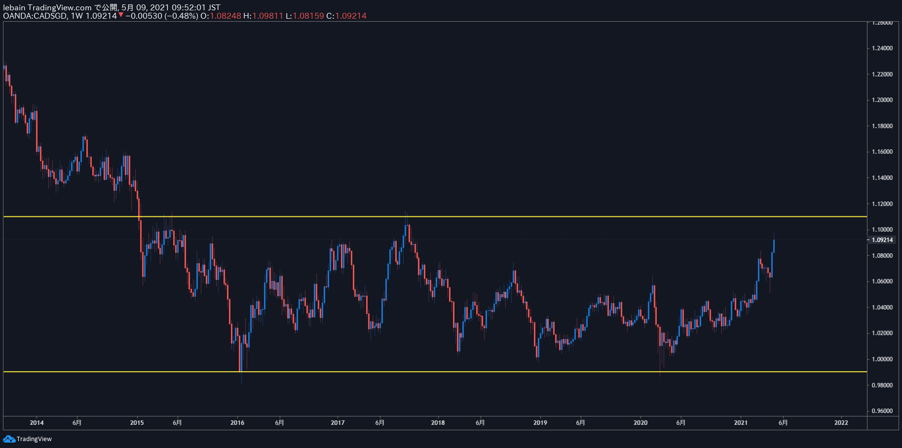Click the 1.12000 price axis label
This screenshot has height=448, width=902.
[882, 204]
